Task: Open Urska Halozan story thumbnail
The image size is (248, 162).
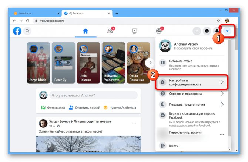Action: click(88, 63)
